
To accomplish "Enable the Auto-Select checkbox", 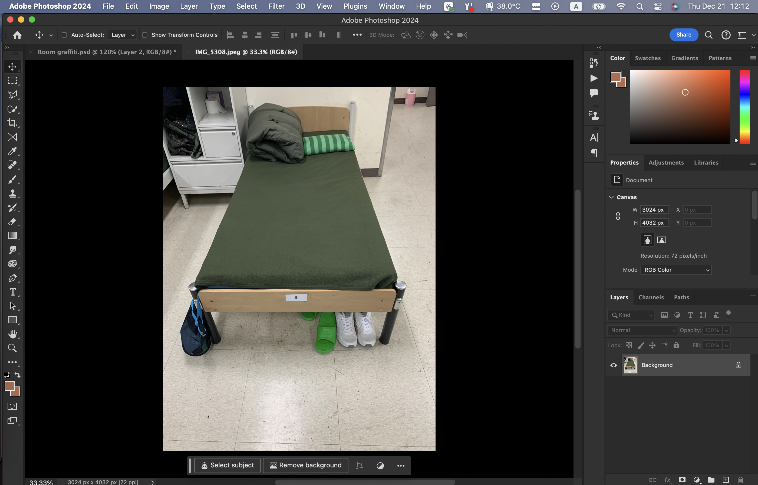I will coord(64,35).
